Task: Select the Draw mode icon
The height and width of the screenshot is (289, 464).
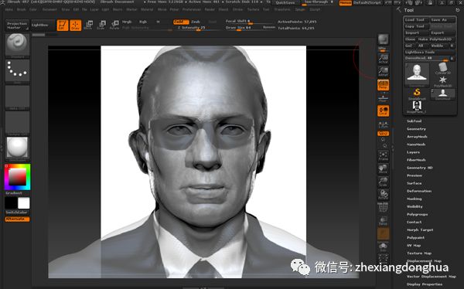Action: pyautogui.click(x=76, y=25)
